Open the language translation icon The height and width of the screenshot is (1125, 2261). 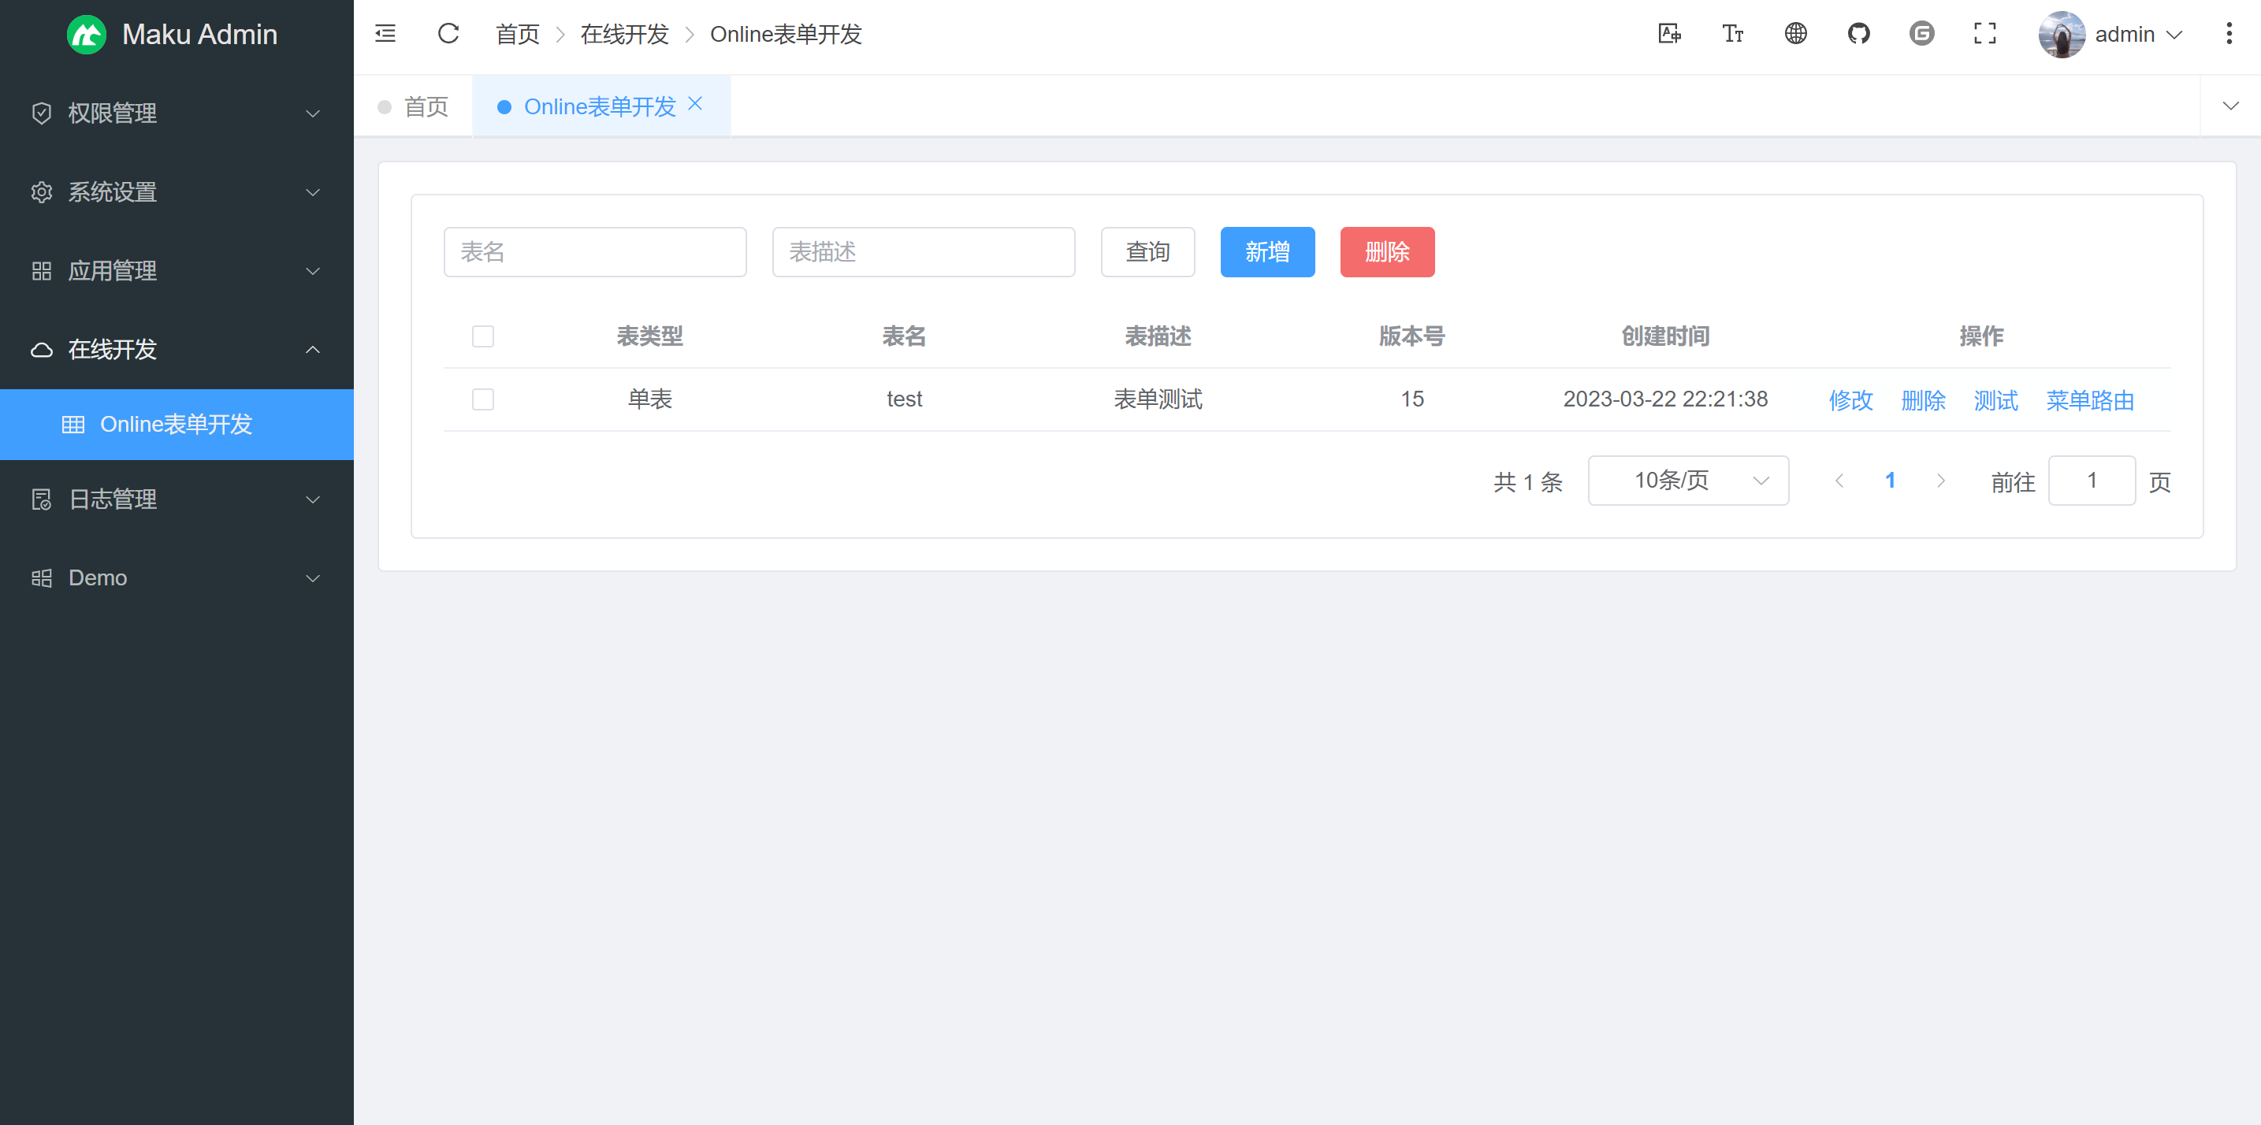pyautogui.click(x=1669, y=33)
